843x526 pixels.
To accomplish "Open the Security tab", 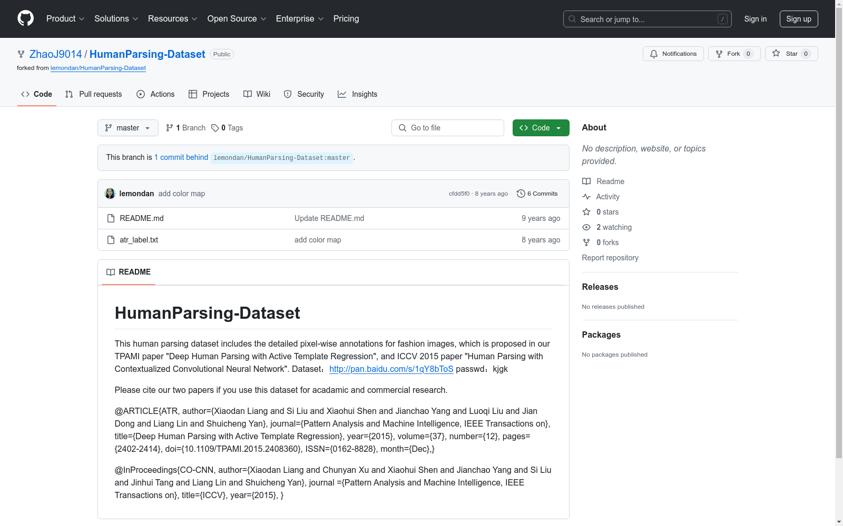I will pos(304,94).
